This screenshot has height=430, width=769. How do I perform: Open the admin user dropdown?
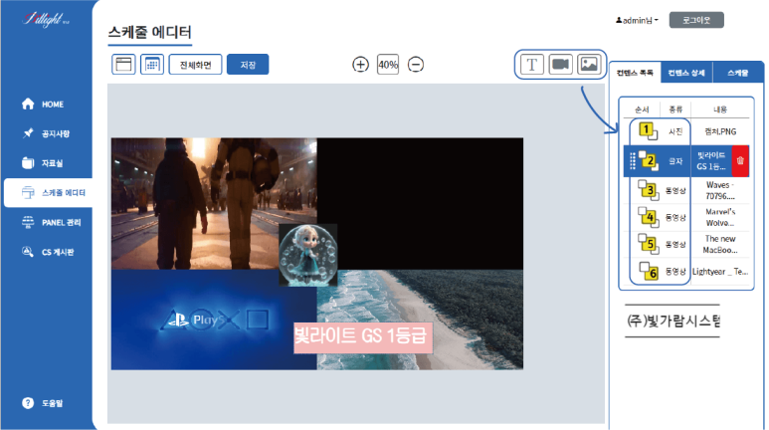pos(637,20)
